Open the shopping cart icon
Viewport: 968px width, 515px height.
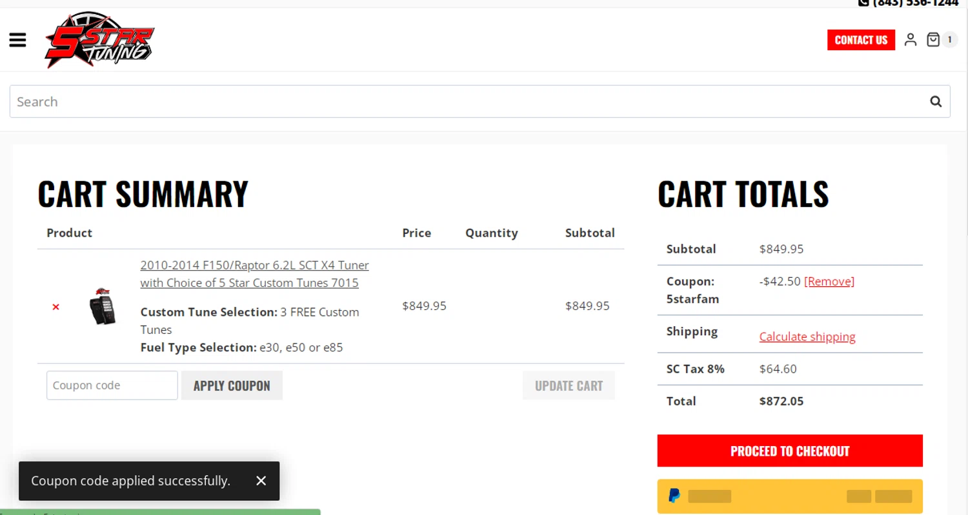tap(933, 40)
